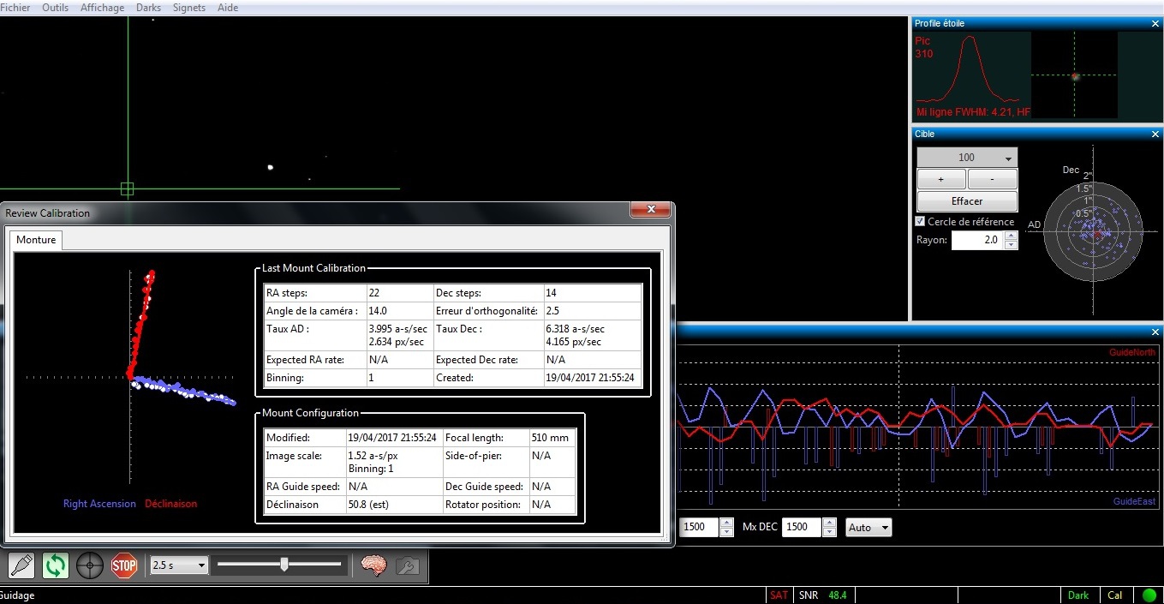This screenshot has width=1164, height=604.
Task: Click the star thumbnail in Profile étoile
Action: click(1074, 75)
